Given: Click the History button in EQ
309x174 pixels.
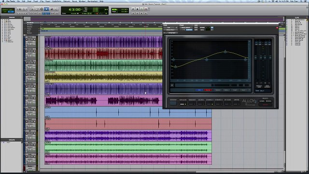Looking at the screenshot, I should click(226, 90).
